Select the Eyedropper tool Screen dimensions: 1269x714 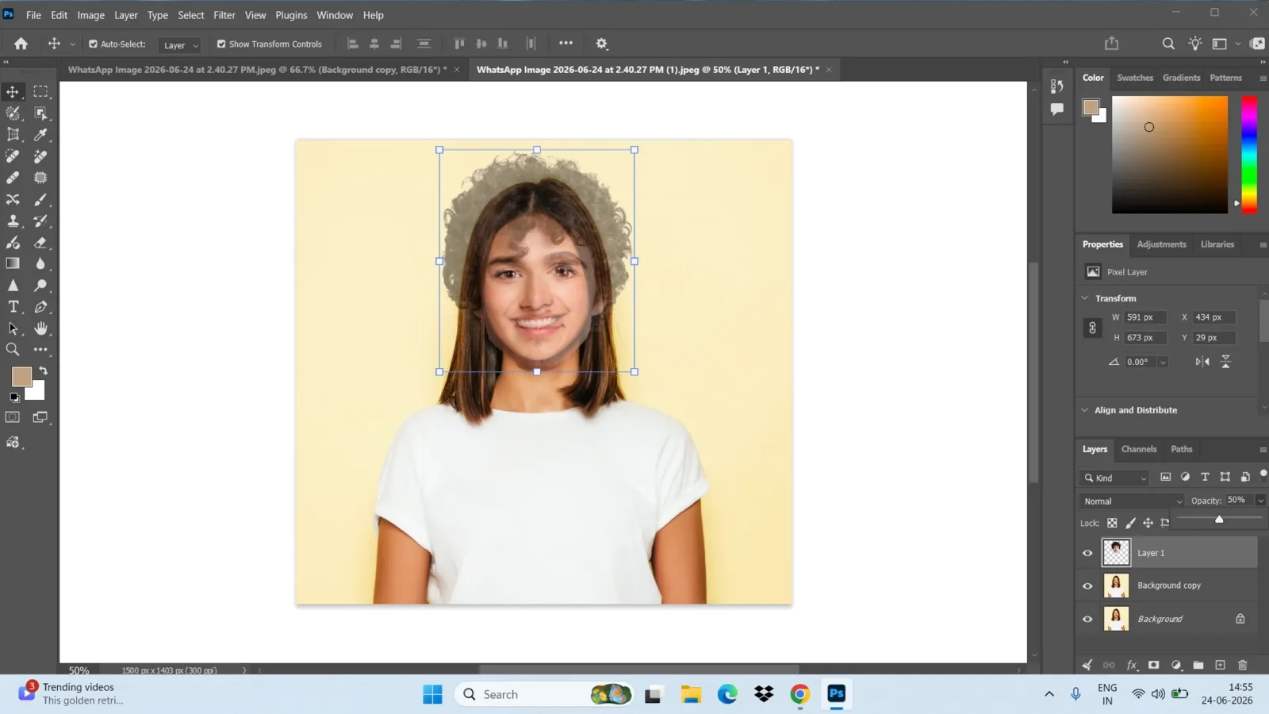click(40, 135)
